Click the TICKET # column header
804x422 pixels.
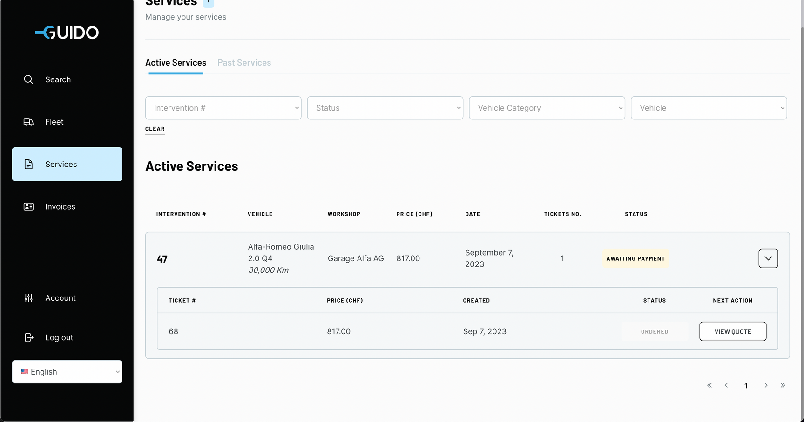[182, 301]
